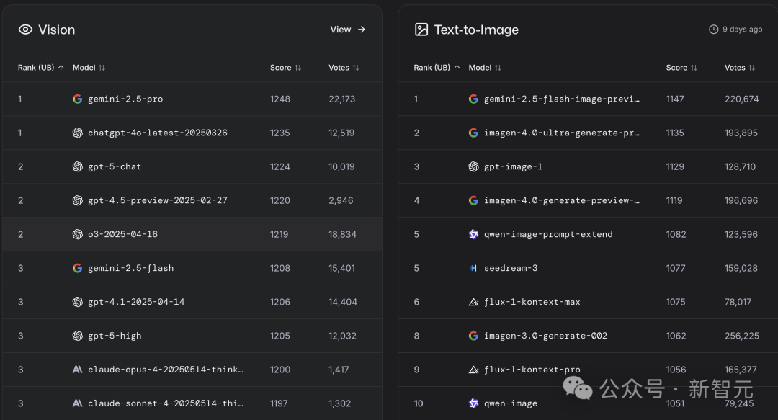778x420 pixels.
Task: Select gpt-5-high model name
Action: [x=115, y=336]
